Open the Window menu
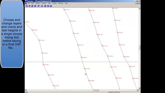 61,3
